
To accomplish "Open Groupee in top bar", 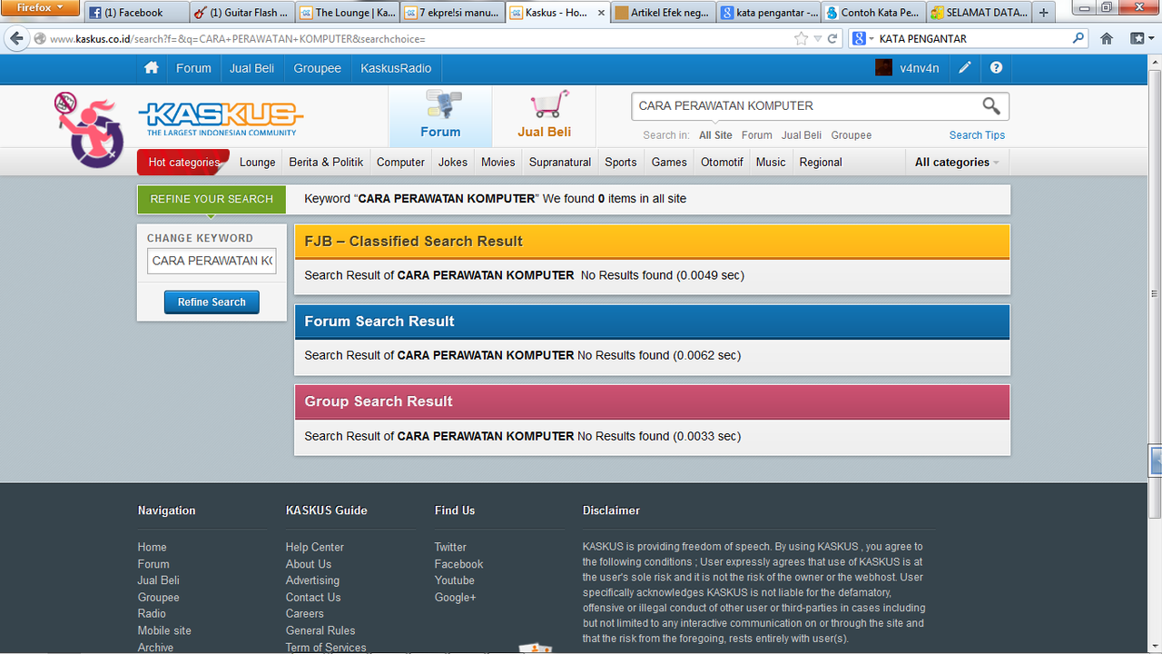I will [x=317, y=68].
